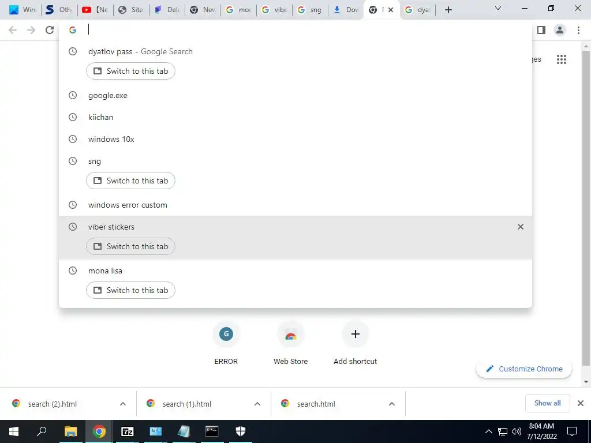The height and width of the screenshot is (443, 591).
Task: Switch to the viber stickers tab button
Action: point(130,246)
